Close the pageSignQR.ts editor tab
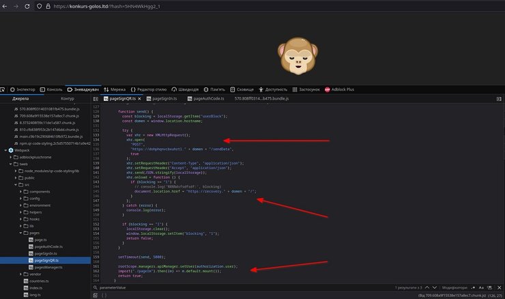Viewport: 505px width, 299px height. [x=139, y=99]
